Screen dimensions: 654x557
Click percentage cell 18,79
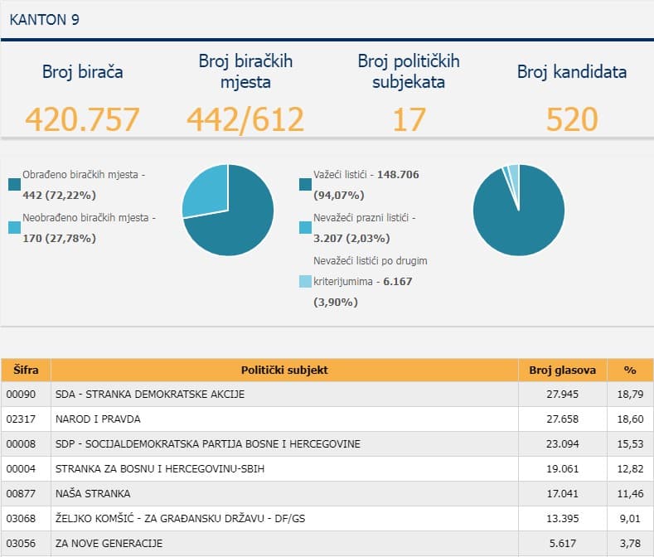[630, 395]
